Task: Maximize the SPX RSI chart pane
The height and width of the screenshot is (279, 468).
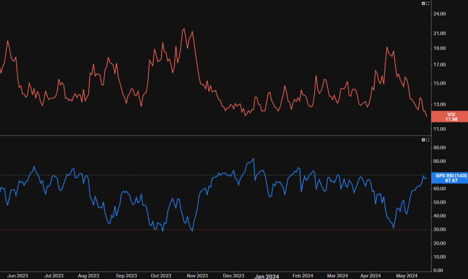Action: click(428, 140)
